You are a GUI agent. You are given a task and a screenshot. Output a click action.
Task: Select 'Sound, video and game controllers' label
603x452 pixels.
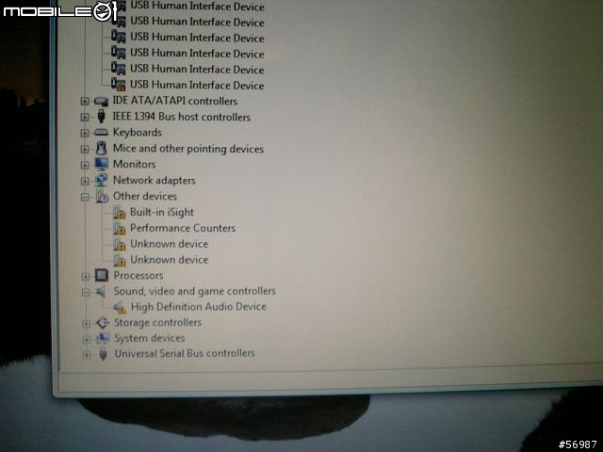(x=195, y=291)
